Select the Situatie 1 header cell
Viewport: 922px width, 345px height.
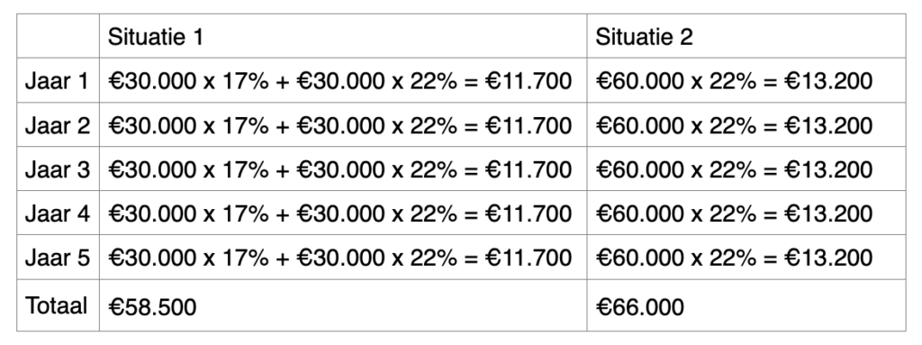343,36
